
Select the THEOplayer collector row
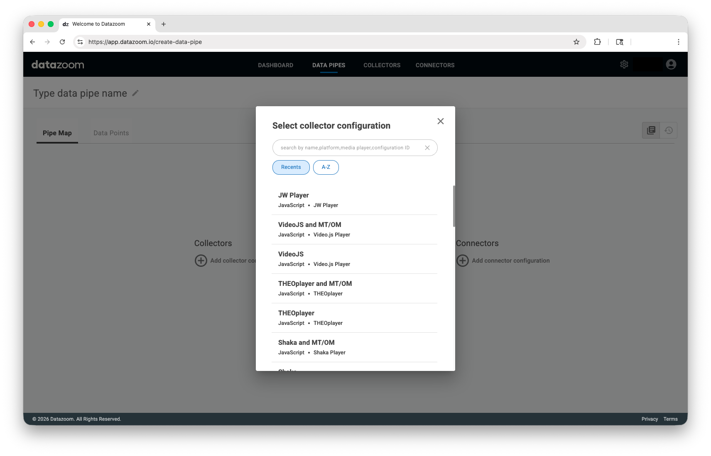[x=355, y=318]
